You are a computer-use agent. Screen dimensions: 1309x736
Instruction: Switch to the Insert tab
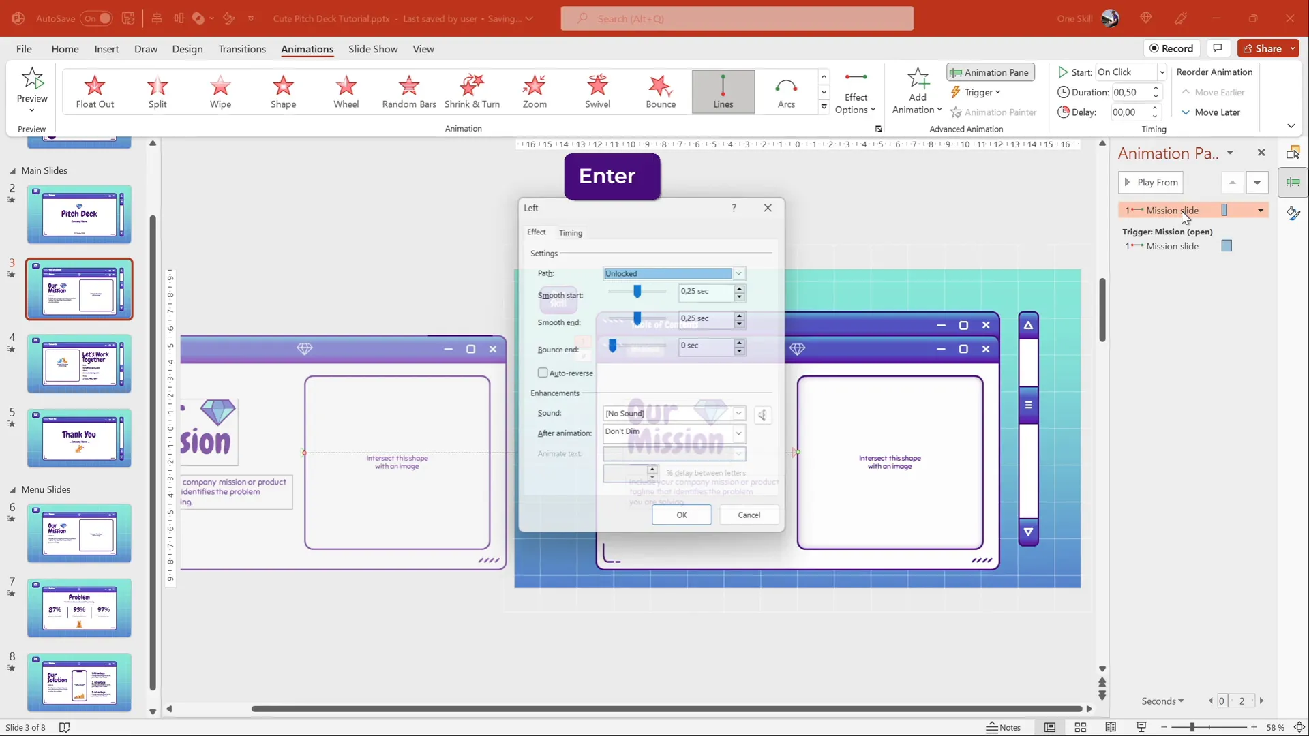106,49
